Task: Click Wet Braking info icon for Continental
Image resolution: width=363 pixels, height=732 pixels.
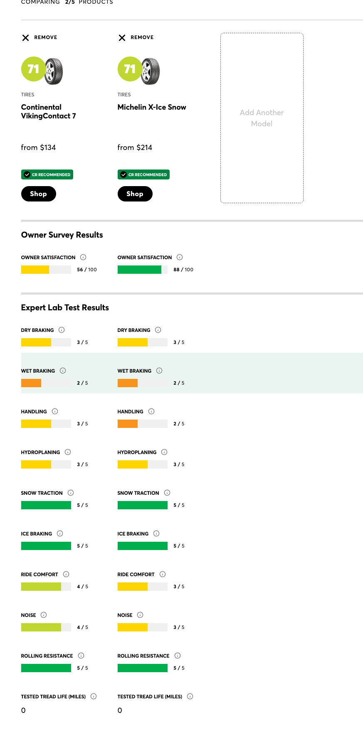Action: pyautogui.click(x=63, y=371)
